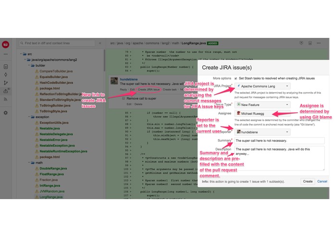334x237 pixels.
Task: Click the red Stash logo icon
Action: pos(6,45)
